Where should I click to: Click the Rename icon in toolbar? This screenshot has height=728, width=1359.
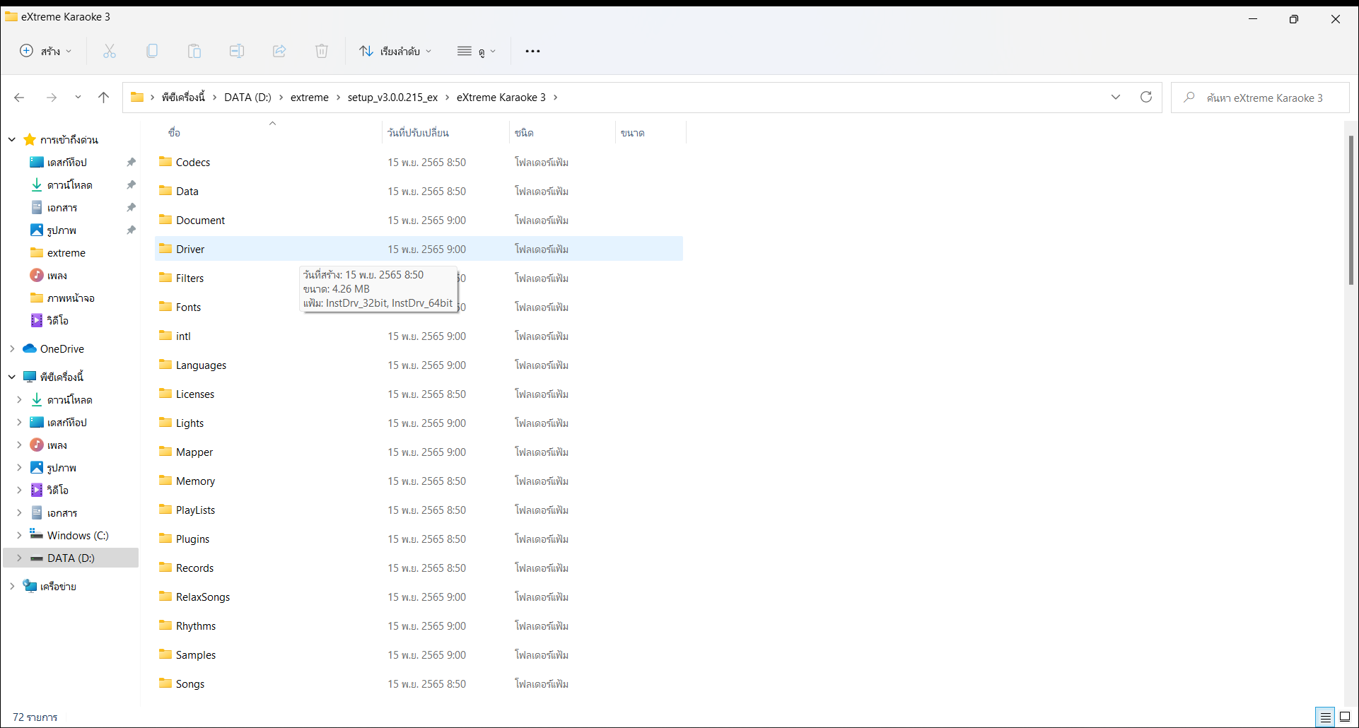coord(237,51)
